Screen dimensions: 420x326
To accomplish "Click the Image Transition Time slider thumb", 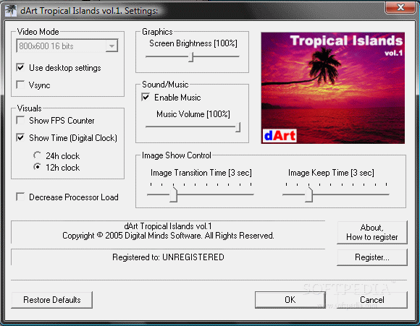I will click(174, 194).
